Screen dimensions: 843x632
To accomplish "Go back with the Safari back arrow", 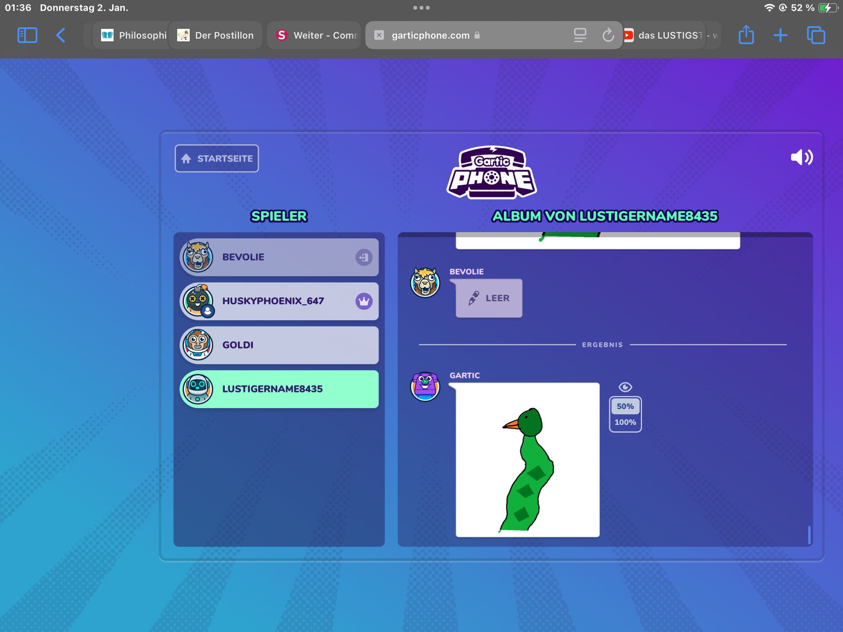I will tap(61, 35).
